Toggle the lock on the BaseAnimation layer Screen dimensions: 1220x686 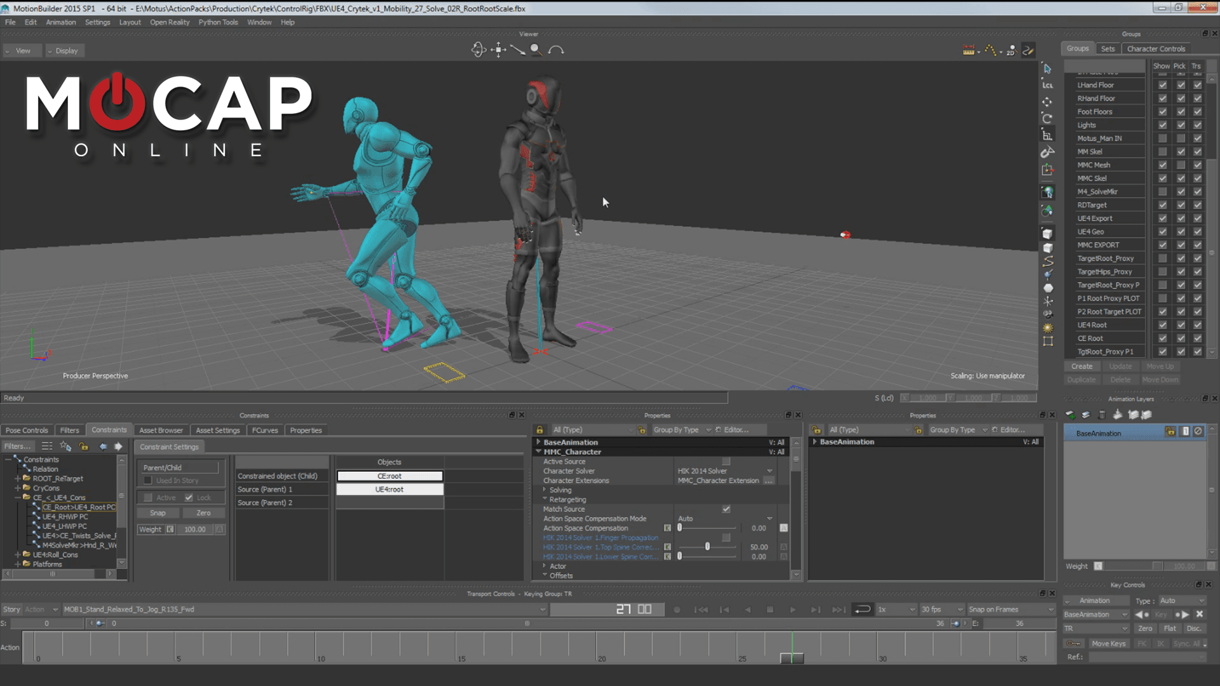[1171, 433]
